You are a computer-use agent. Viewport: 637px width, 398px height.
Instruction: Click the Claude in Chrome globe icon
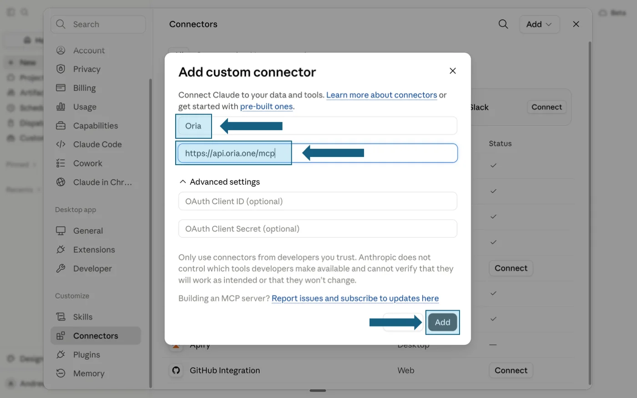coord(61,182)
